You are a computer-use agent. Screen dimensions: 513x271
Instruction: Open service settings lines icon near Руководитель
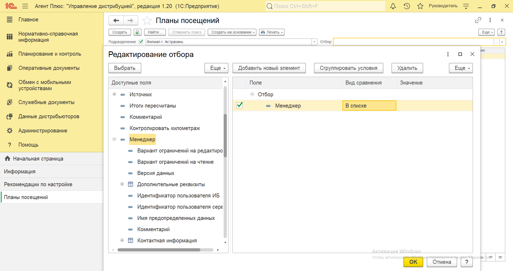tap(466, 6)
